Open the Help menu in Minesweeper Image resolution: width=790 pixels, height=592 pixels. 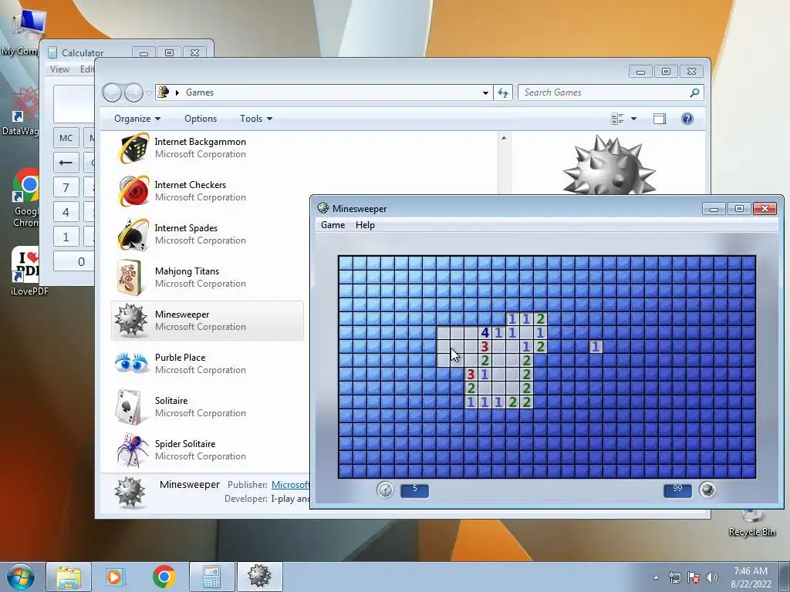point(365,225)
